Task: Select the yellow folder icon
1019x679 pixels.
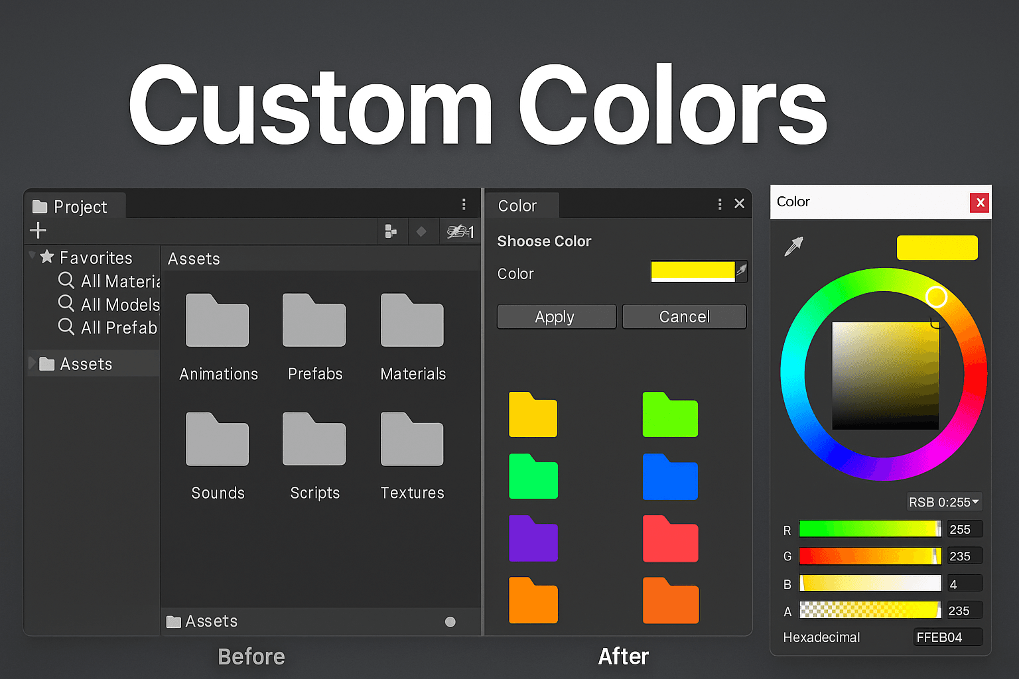Action: coord(533,414)
